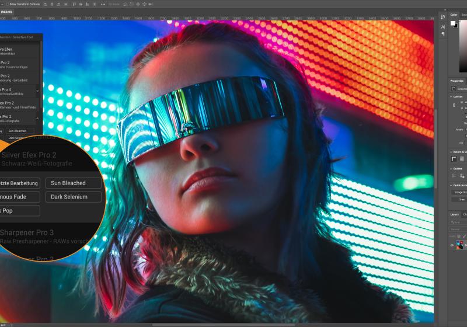
Task: Collapse the Silver Efex Pro 2 section chevron
Action: (37, 119)
